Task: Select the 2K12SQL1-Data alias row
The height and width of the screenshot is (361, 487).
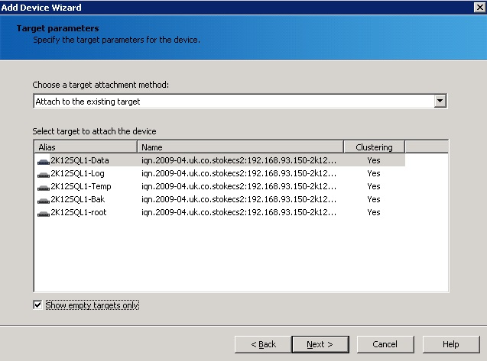Action: click(80, 160)
